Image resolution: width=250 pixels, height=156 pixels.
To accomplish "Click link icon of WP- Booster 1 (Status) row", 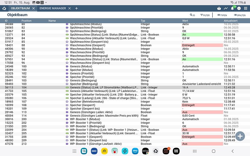I will click(x=67, y=130).
